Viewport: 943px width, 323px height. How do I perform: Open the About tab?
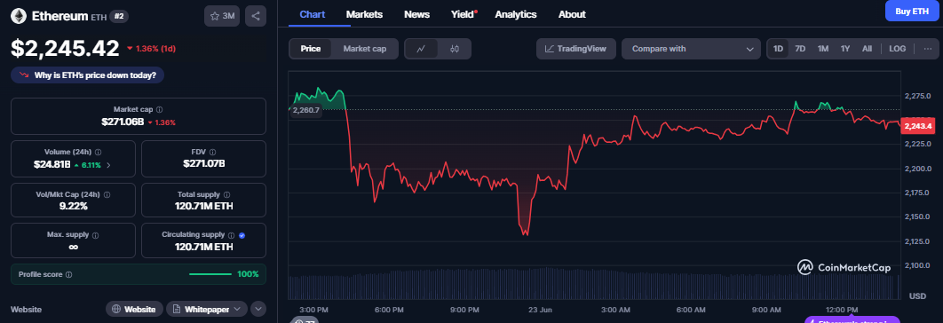tap(572, 14)
